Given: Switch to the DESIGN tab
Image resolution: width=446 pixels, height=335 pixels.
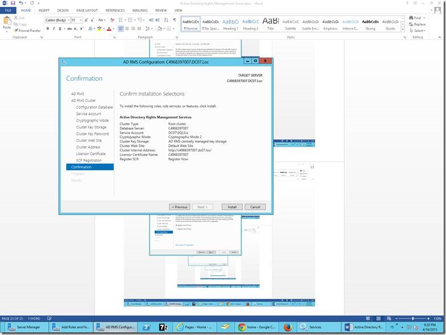Looking at the screenshot, I should pos(63,10).
